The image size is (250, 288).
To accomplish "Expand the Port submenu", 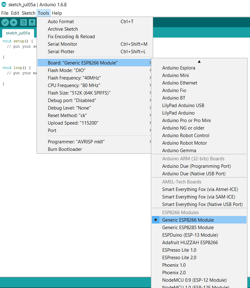I will (95, 131).
